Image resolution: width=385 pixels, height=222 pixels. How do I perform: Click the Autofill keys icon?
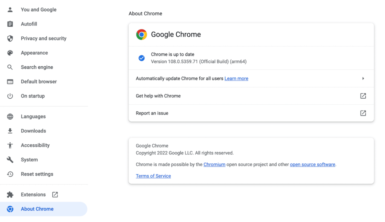tap(10, 24)
